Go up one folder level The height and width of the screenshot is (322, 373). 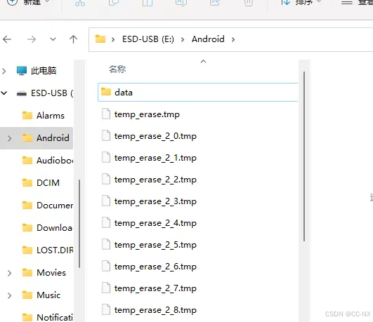tap(73, 39)
